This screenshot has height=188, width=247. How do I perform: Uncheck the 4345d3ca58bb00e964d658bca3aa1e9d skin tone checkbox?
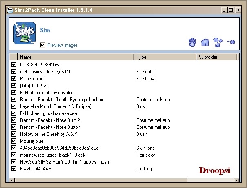pyautogui.click(x=14, y=148)
